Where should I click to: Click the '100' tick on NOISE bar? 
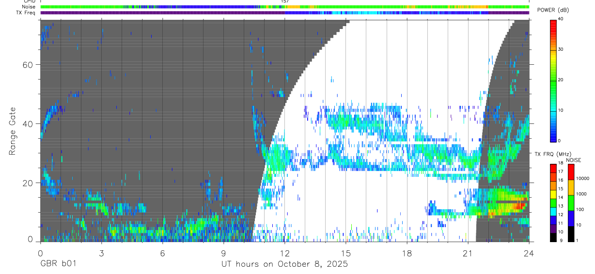[x=580, y=209]
